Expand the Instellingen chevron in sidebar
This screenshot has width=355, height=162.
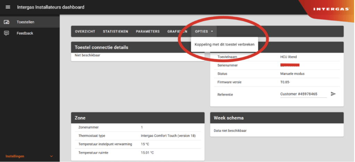[x=51, y=156]
